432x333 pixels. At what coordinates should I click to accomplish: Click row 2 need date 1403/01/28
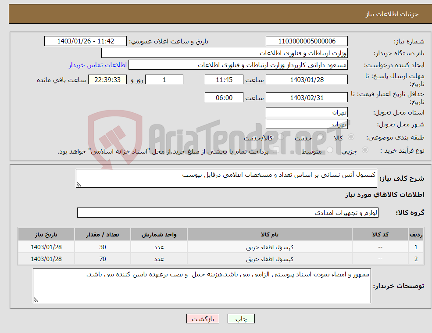[46, 259]
